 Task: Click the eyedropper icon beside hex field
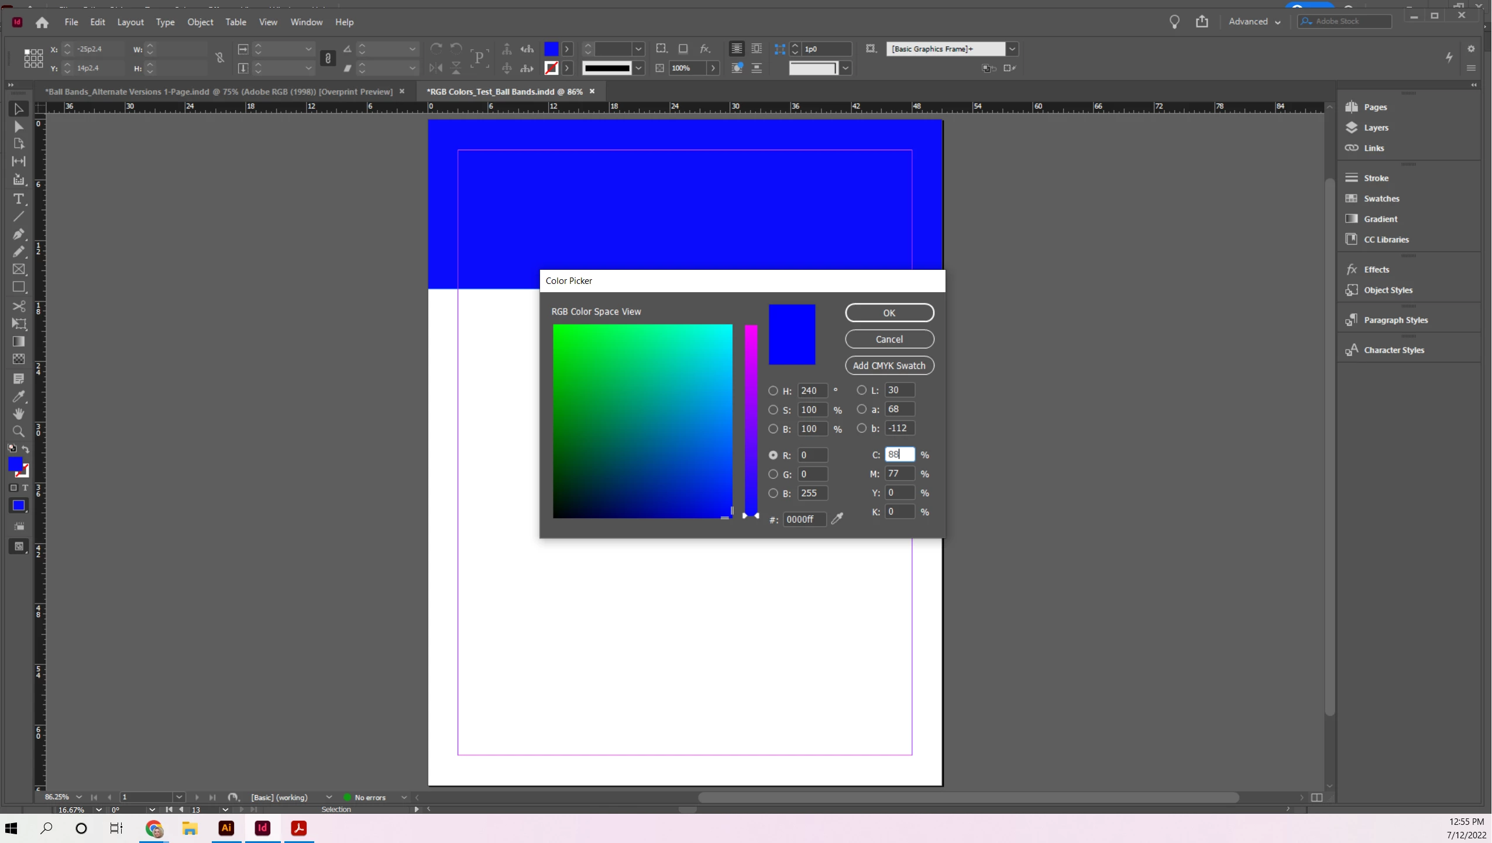[x=837, y=519]
